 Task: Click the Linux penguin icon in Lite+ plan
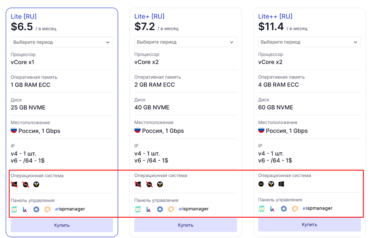[160, 184]
